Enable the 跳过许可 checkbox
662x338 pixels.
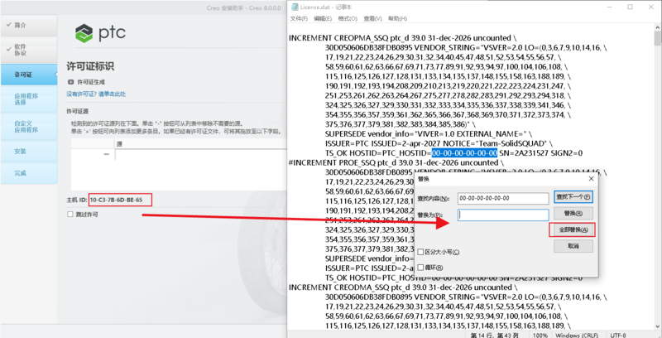point(71,214)
